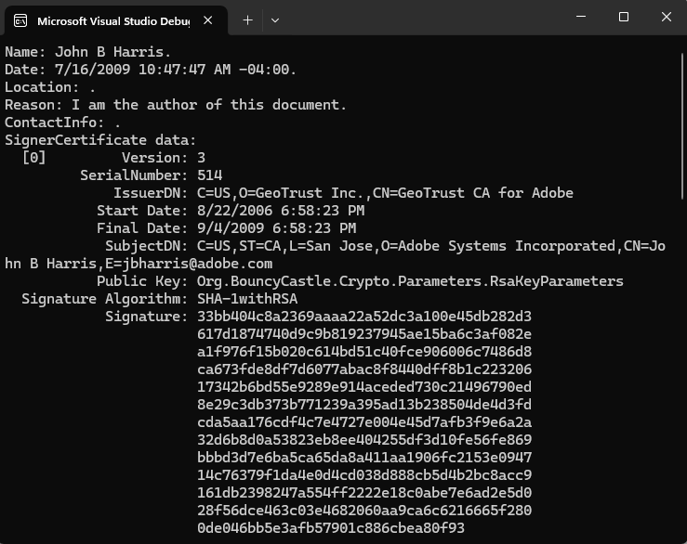Open a new tab with the plus icon

point(247,19)
